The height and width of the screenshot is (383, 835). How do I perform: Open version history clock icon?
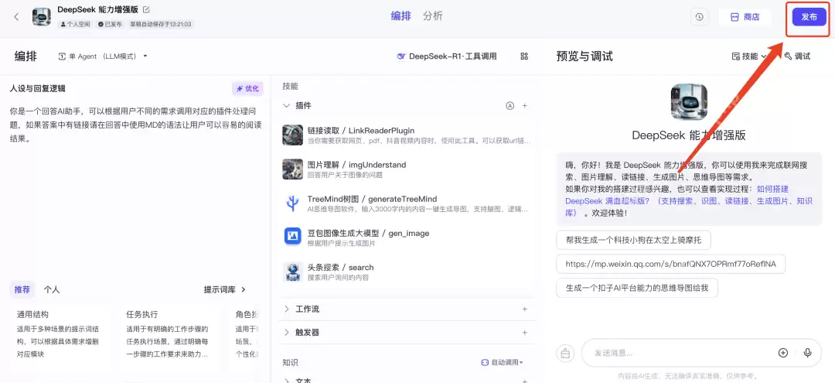pyautogui.click(x=699, y=17)
